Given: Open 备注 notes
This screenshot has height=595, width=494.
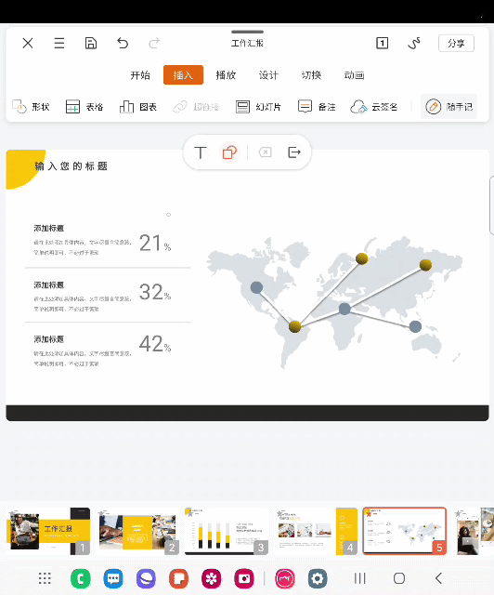Looking at the screenshot, I should coord(317,107).
